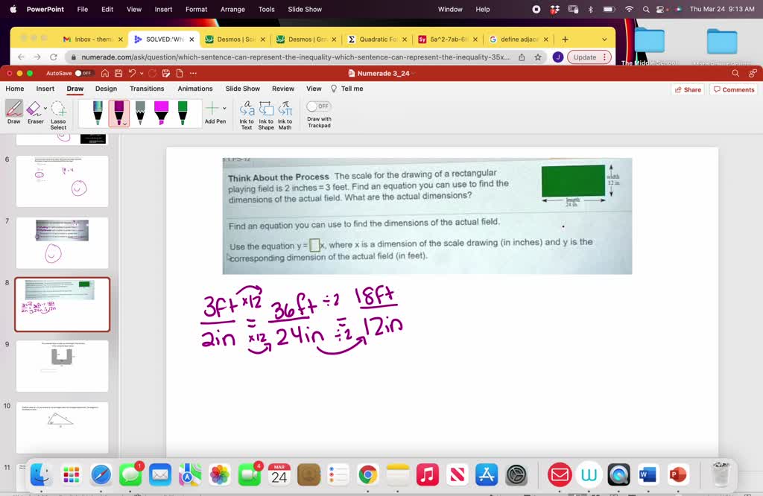Click the Ink to Math icon
The image size is (763, 496).
point(285,114)
